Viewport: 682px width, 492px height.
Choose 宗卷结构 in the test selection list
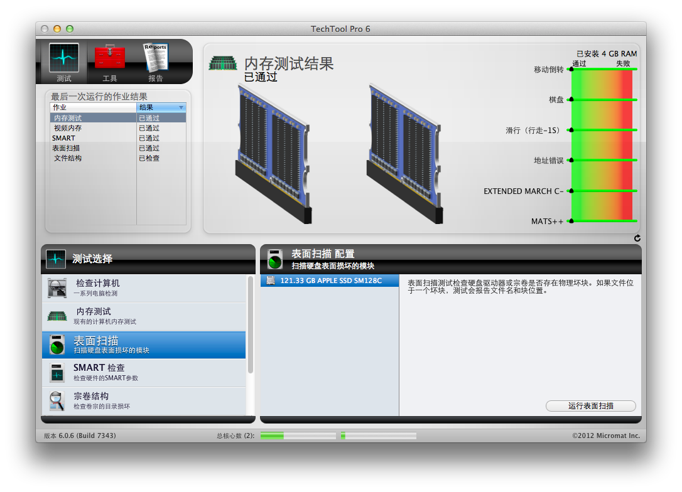[144, 401]
